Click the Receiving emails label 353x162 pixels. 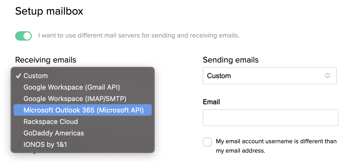pos(46,60)
